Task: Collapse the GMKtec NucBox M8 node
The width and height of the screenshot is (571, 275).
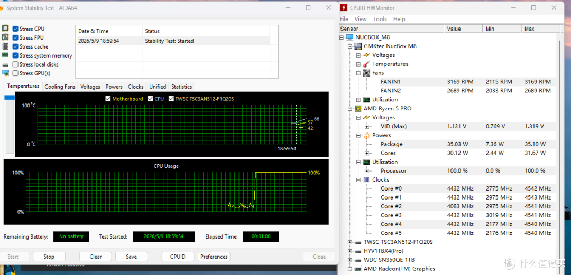Action: click(350, 46)
